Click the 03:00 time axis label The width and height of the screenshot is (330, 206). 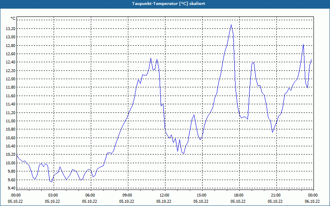[x=54, y=195]
